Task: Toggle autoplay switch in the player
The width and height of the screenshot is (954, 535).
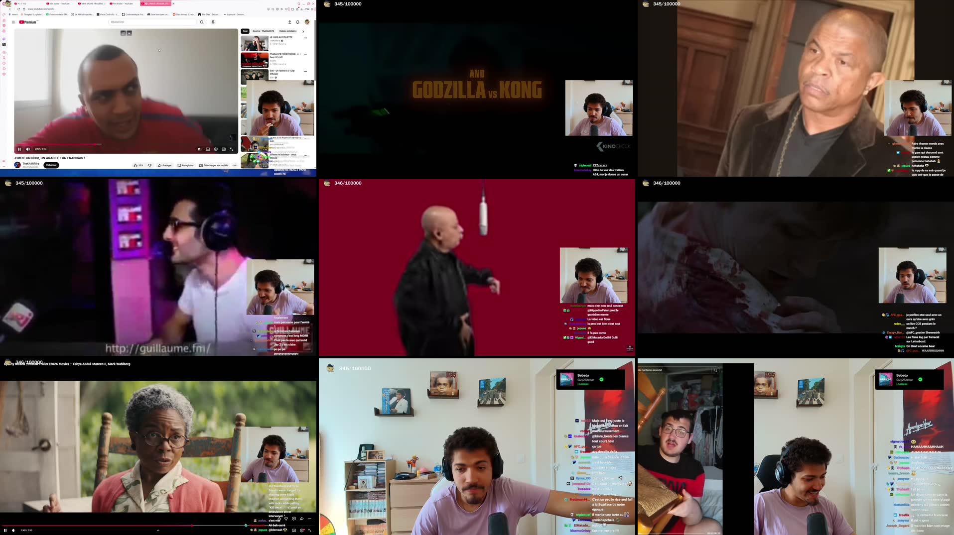Action: (199, 149)
